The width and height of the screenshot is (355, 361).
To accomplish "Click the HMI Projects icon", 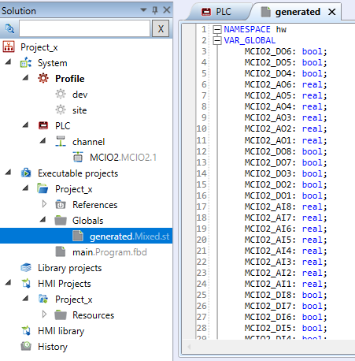I will 26,283.
